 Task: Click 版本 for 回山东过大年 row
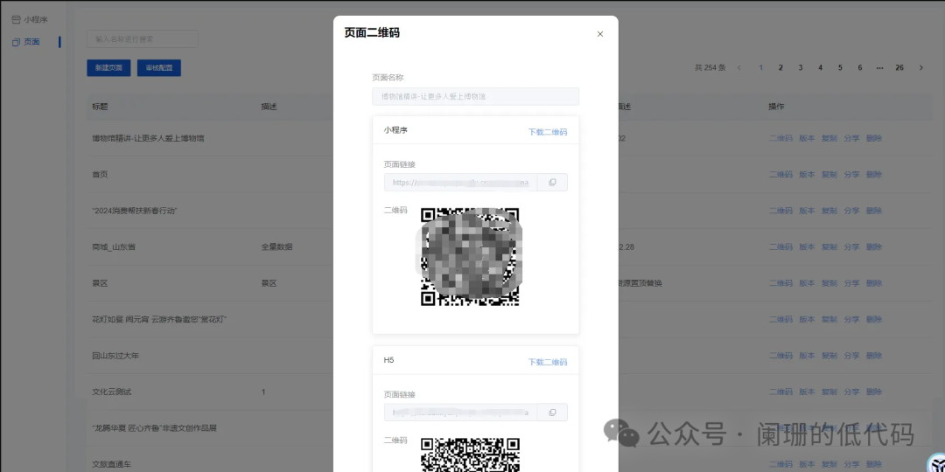[x=807, y=356]
